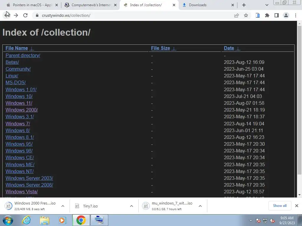This screenshot has height=226, width=302.
Task: Expand options for mu_windows_7 download
Action: click(x=200, y=206)
